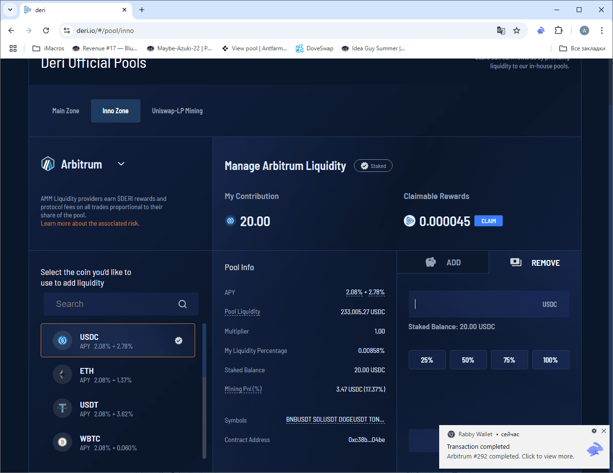
Task: Expand the Arbitrum network dropdown chevron
Action: 121,164
